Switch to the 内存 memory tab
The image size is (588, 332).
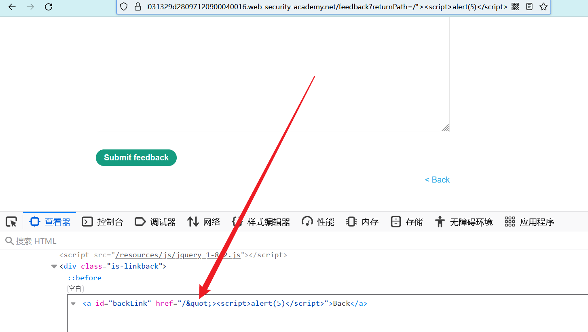pos(362,222)
